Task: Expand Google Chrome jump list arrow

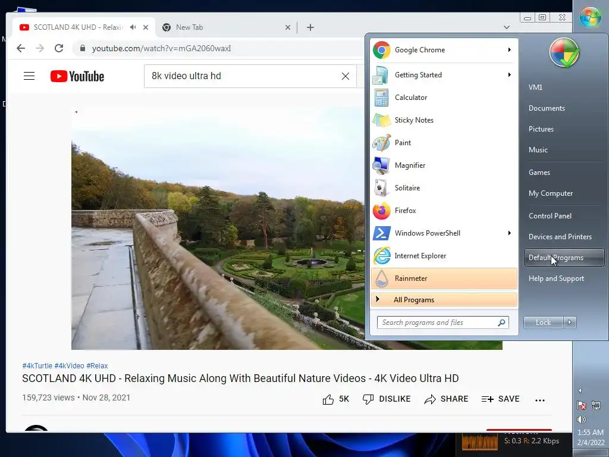Action: 509,50
